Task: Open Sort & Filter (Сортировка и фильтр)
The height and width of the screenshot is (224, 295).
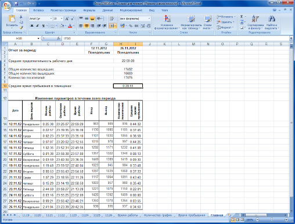Action: [x=256, y=23]
